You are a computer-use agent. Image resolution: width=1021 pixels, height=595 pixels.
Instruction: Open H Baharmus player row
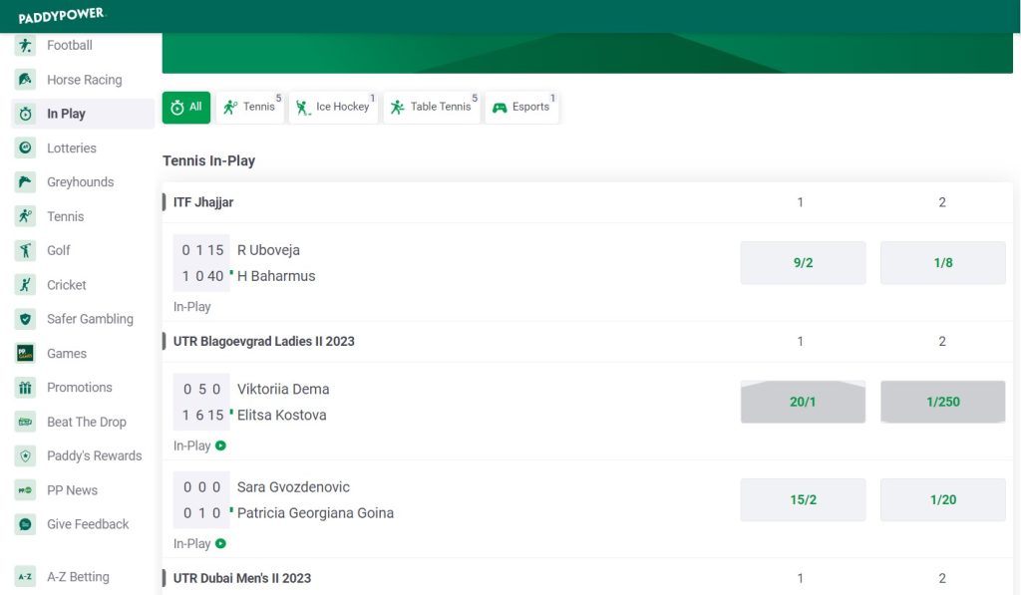coord(276,276)
